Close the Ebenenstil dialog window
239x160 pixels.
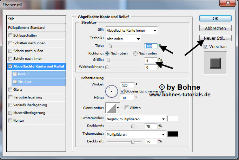coord(230,3)
